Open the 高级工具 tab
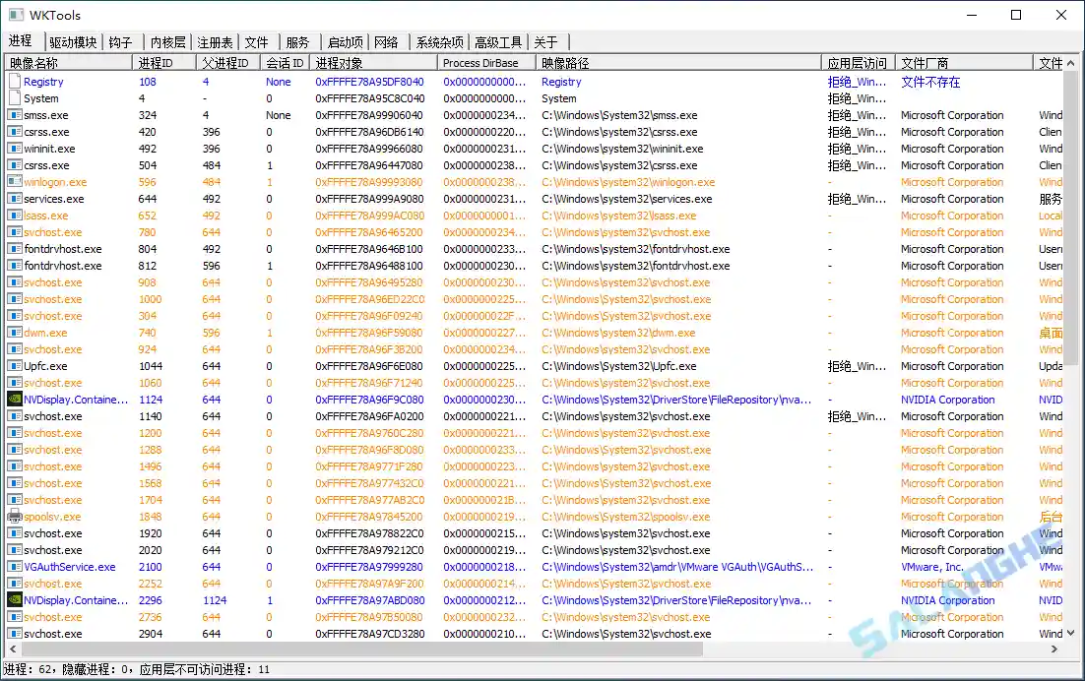Screen dimensions: 1085x681 point(498,42)
